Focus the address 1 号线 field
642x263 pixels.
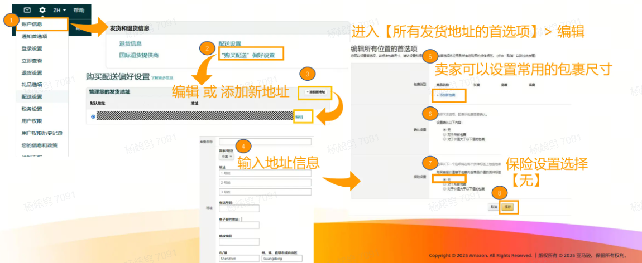click(x=265, y=173)
